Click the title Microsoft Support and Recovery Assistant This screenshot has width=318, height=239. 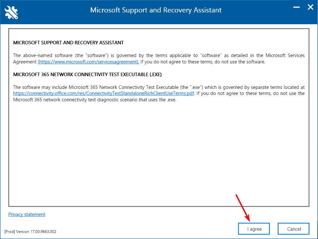(156, 10)
